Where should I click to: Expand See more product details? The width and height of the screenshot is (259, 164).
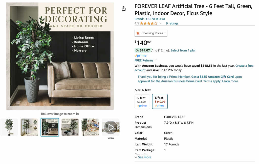(x=143, y=157)
